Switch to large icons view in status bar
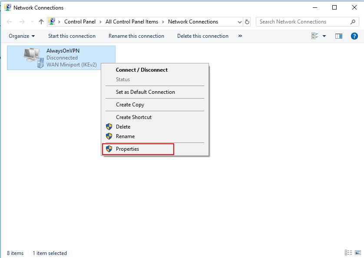Image resolution: width=364 pixels, height=258 pixels. (x=358, y=253)
